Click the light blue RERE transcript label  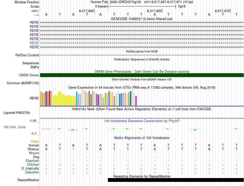click(x=34, y=43)
